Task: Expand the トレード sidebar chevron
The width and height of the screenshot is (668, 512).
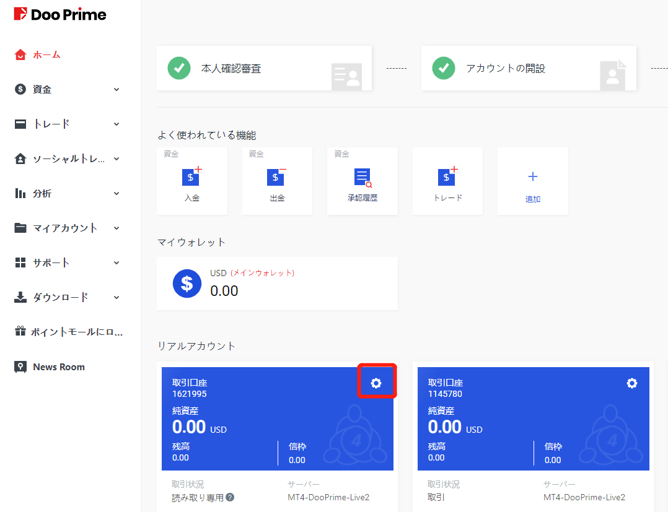Action: point(116,124)
